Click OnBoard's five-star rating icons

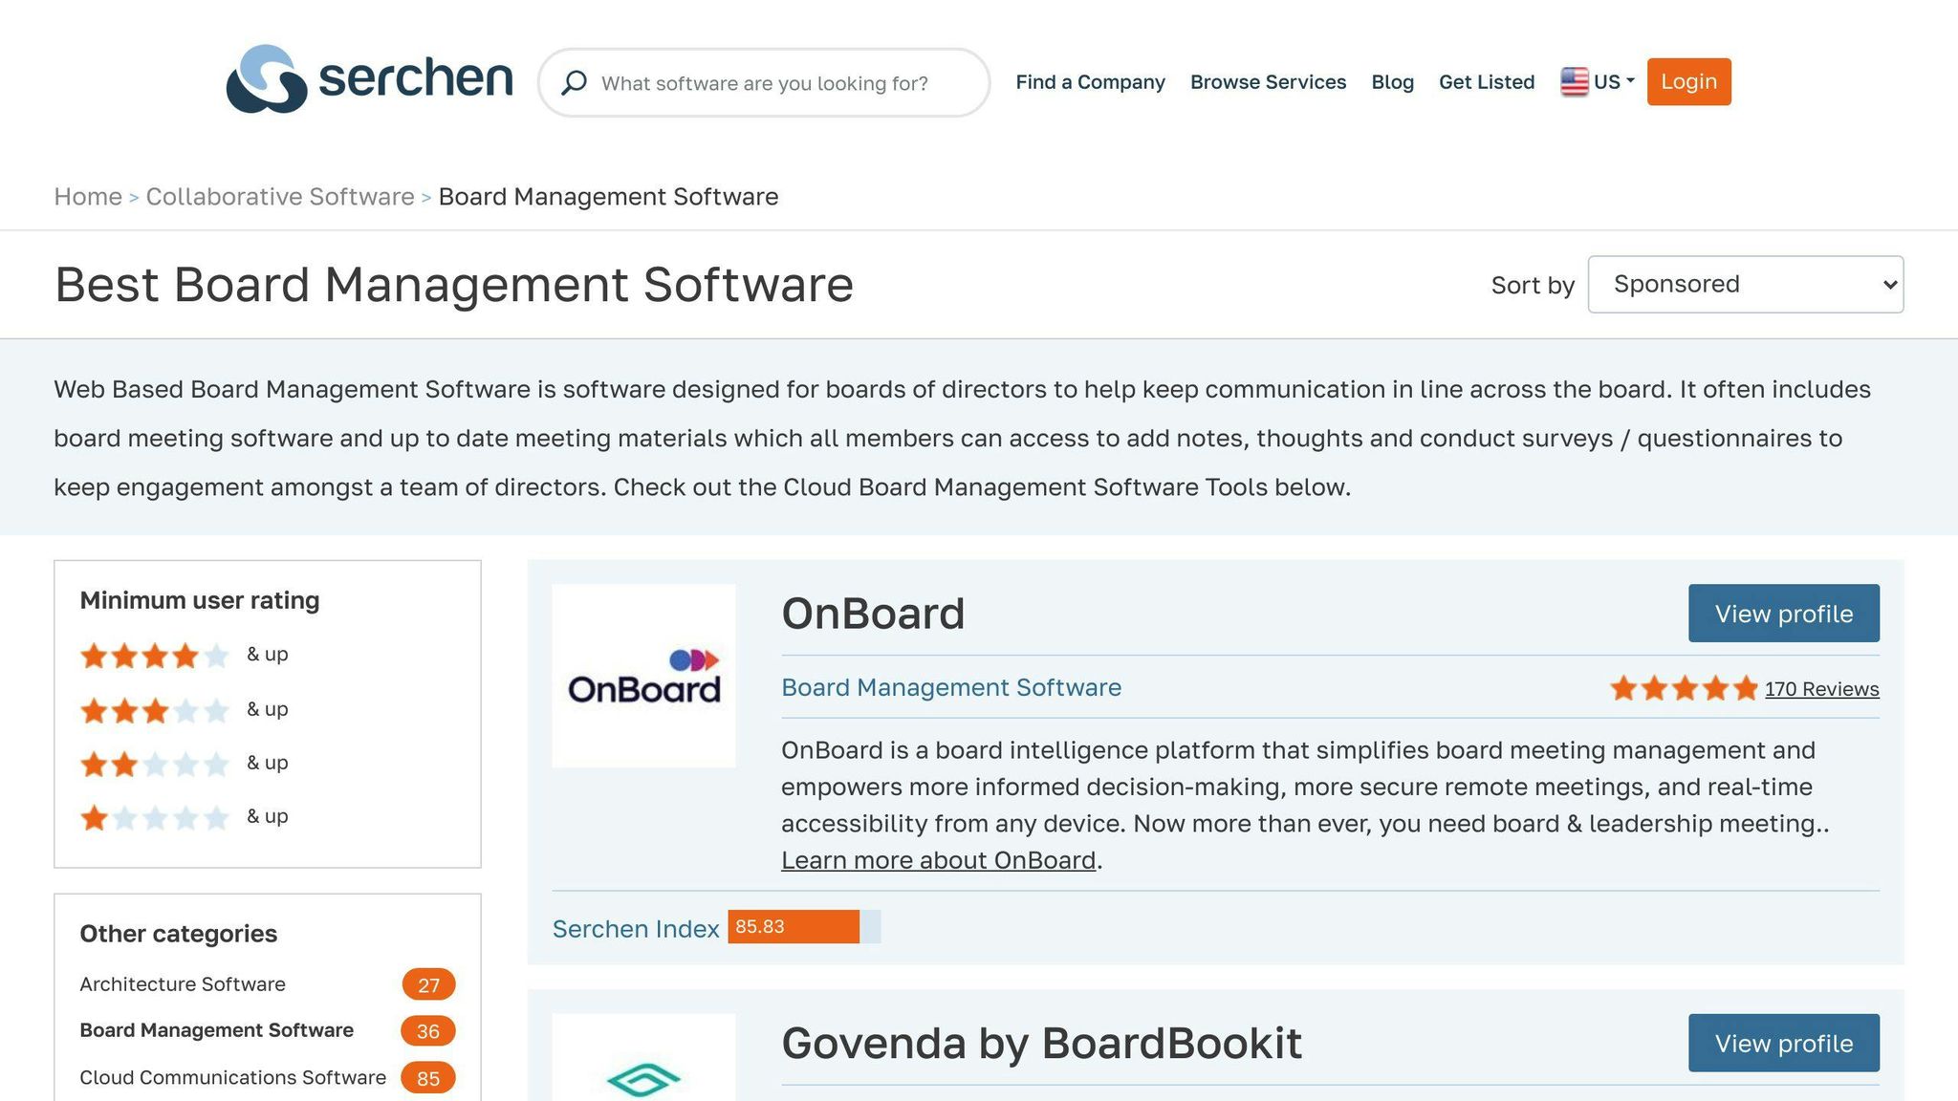(1683, 688)
